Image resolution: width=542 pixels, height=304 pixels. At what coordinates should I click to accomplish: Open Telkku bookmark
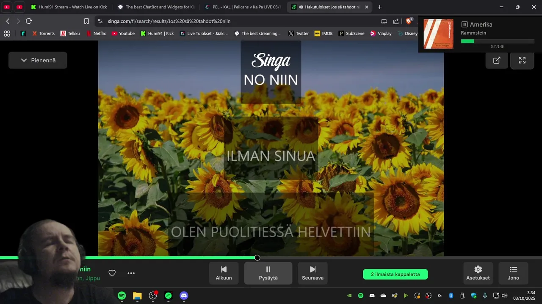[70, 33]
